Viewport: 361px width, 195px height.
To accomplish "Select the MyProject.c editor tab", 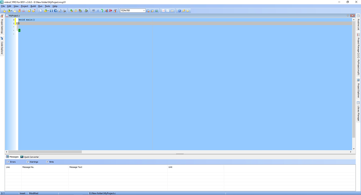I will point(13,16).
